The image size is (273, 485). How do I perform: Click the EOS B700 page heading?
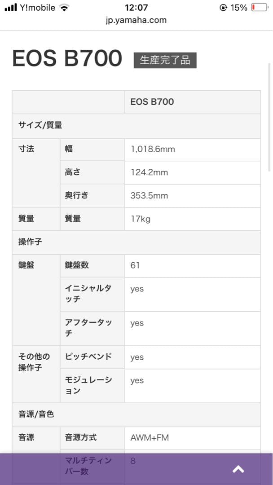[x=67, y=58]
